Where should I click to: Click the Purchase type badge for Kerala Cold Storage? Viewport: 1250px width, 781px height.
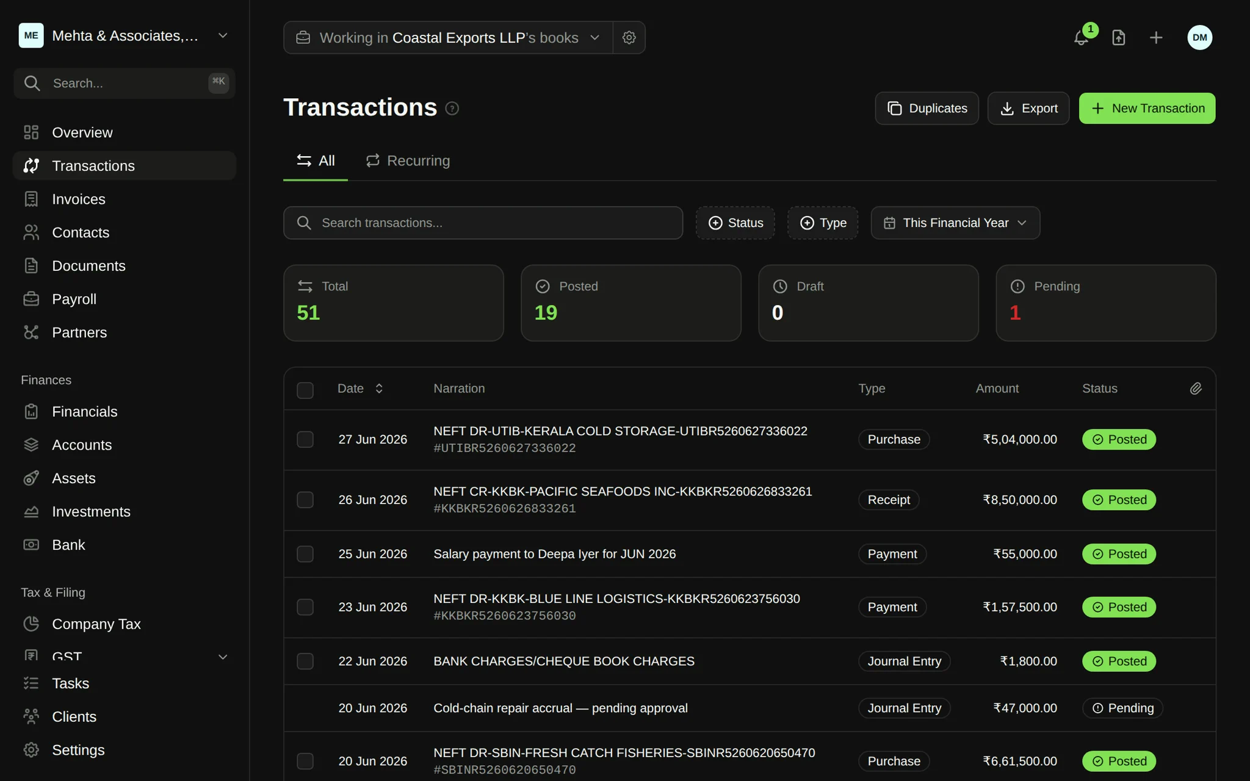tap(894, 439)
